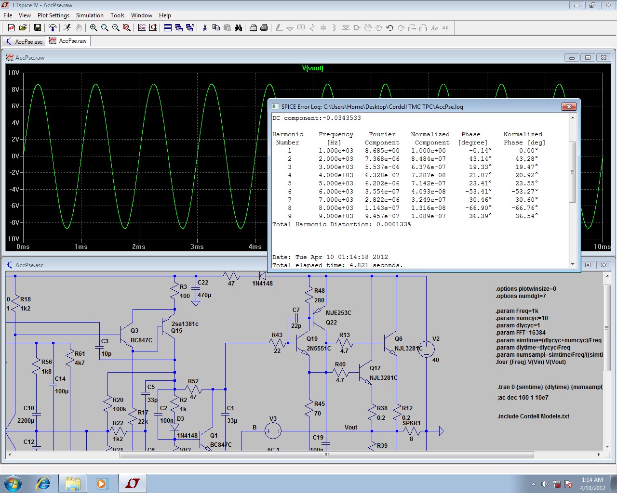Image resolution: width=617 pixels, height=493 pixels.
Task: Click the Zoom In magnifier icon
Action: click(x=94, y=28)
